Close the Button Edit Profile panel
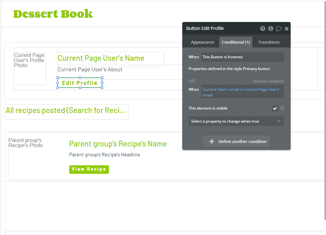 coord(286,29)
